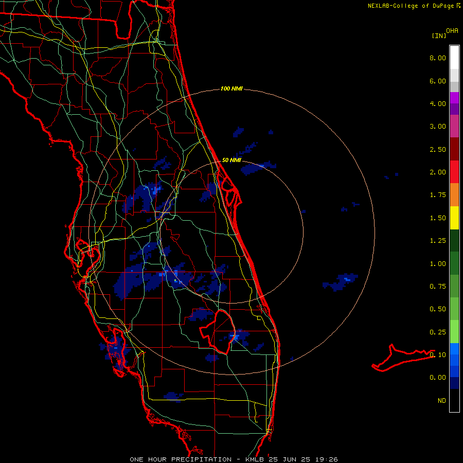Click the 100 NMI range ring label
Screen dimensions: 463x463
[232, 88]
